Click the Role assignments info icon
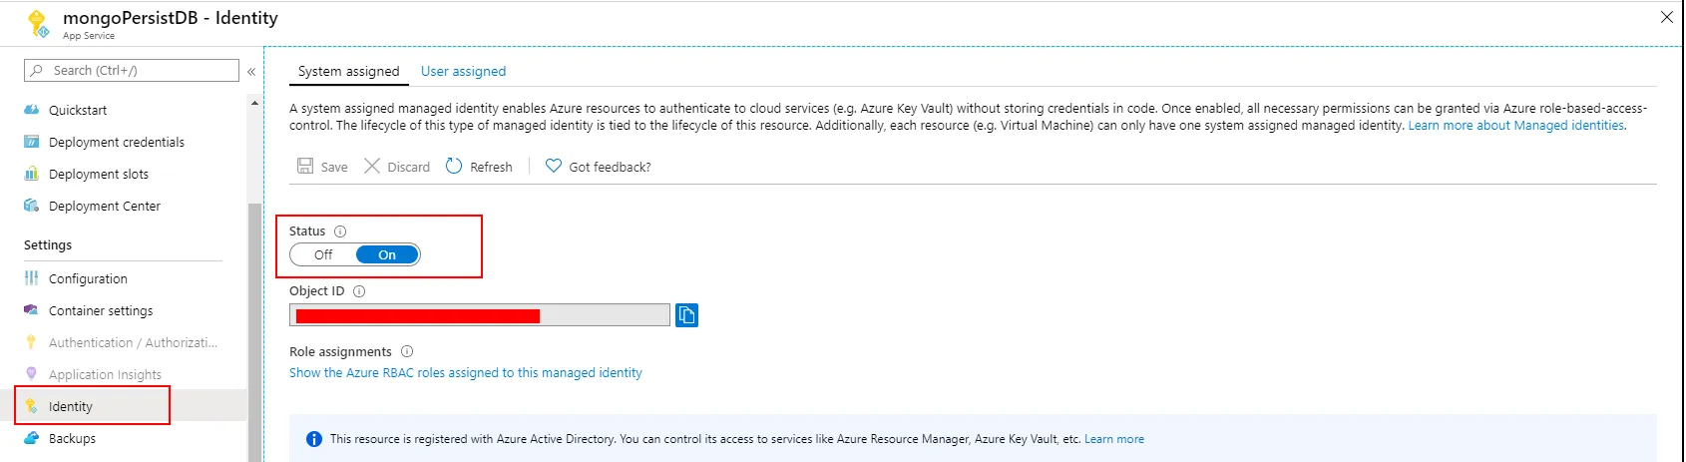The height and width of the screenshot is (462, 1686). pyautogui.click(x=407, y=352)
